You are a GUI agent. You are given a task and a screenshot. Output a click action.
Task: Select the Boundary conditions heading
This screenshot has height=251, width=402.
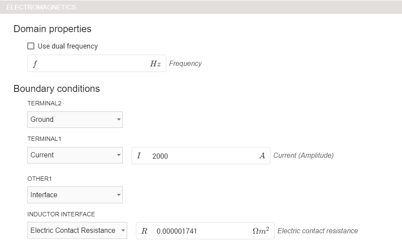57,89
